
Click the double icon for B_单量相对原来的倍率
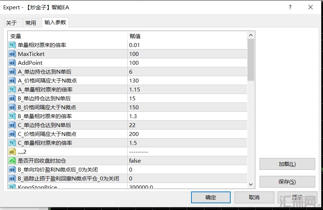[12, 116]
